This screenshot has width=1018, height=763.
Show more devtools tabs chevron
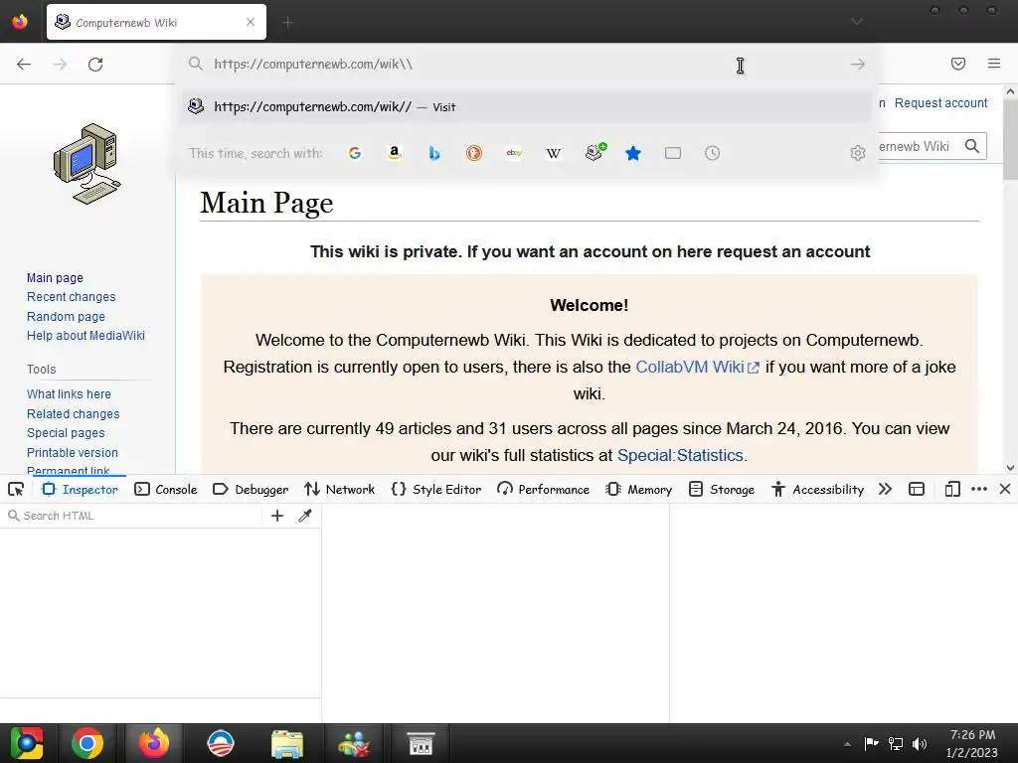[x=885, y=489]
